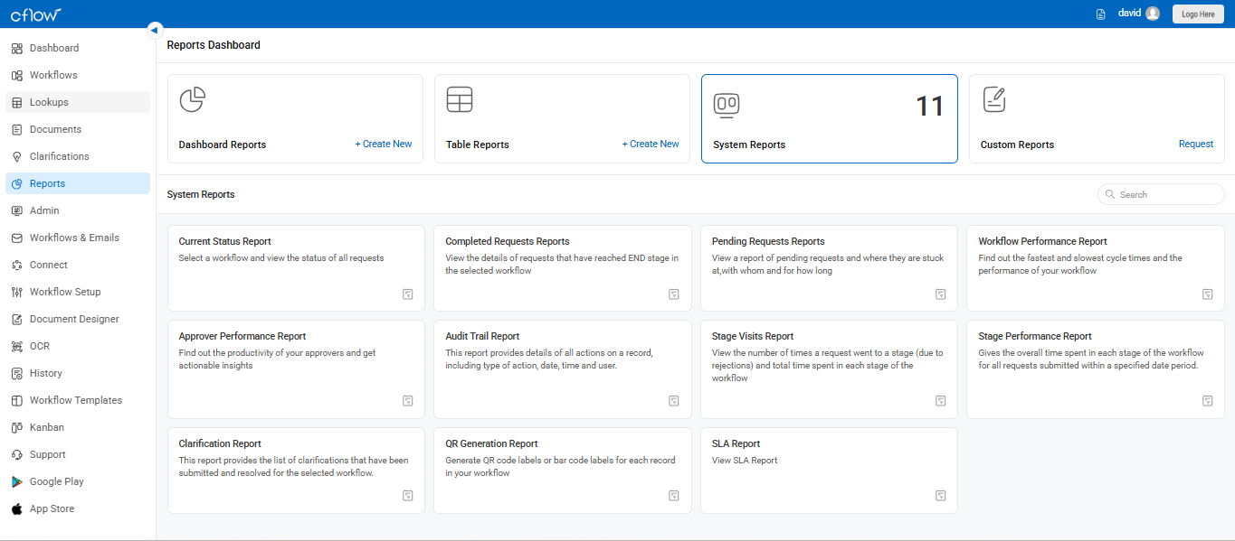
Task: Create New Dashboard Report link
Action: [384, 144]
